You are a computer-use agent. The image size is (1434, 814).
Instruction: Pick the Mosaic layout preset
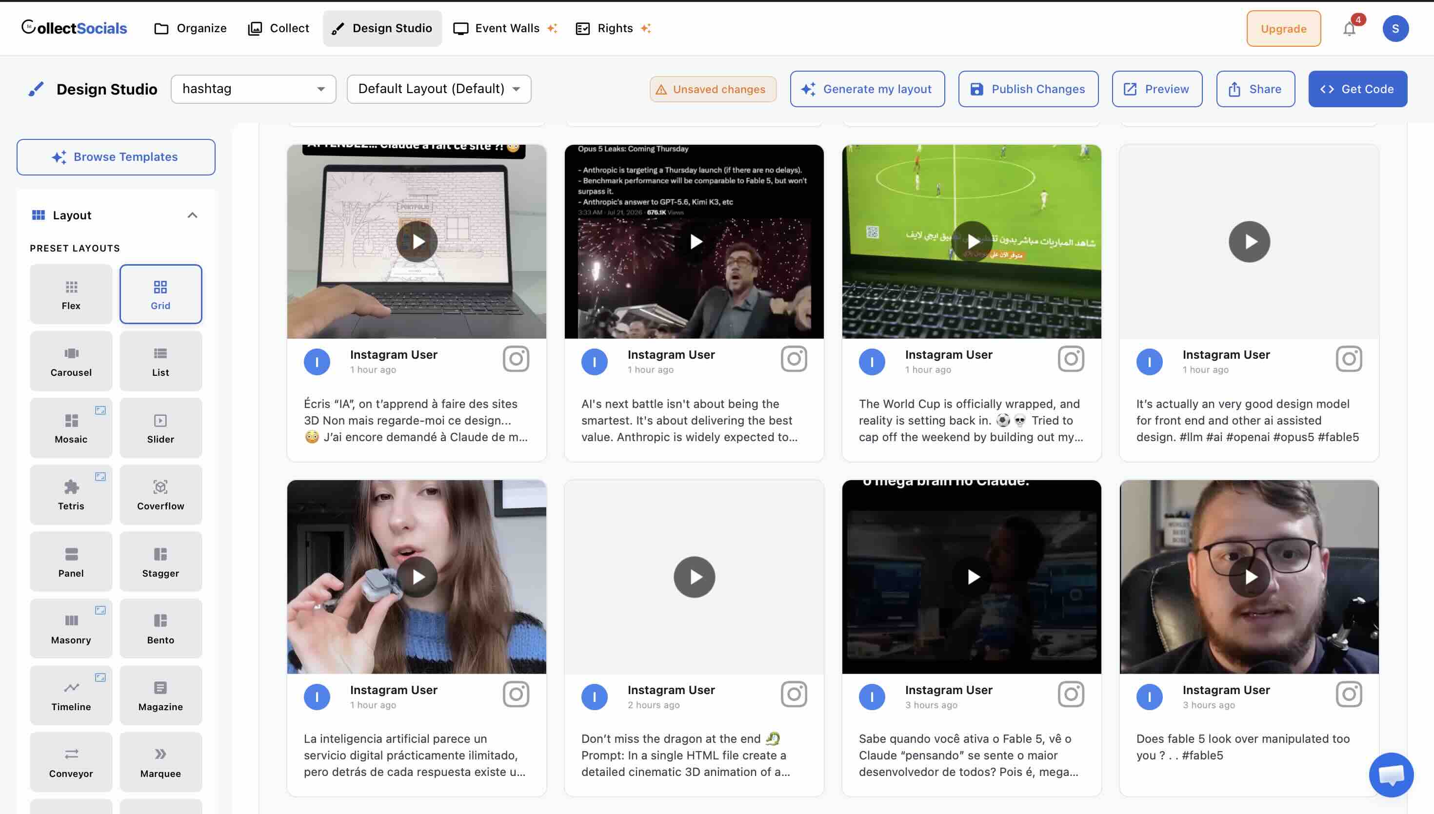[71, 427]
